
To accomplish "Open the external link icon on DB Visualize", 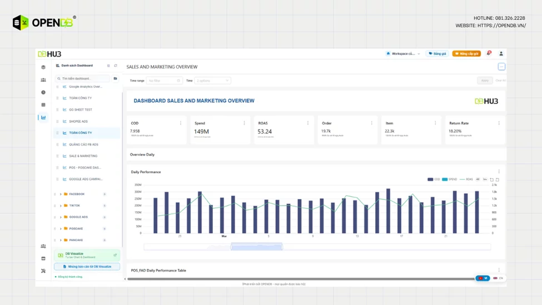I will point(115,255).
